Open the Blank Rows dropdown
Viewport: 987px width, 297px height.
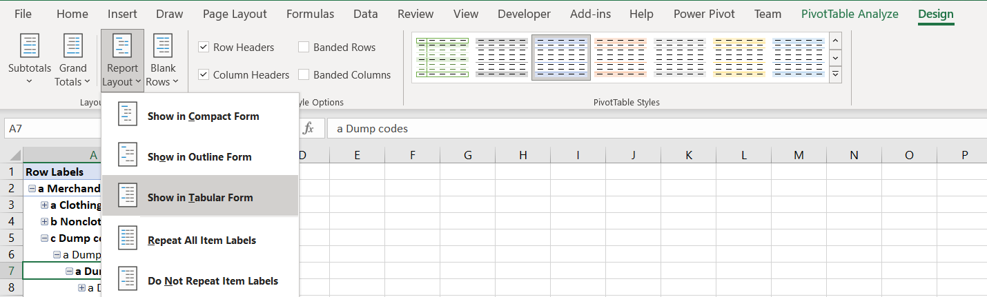(x=163, y=61)
